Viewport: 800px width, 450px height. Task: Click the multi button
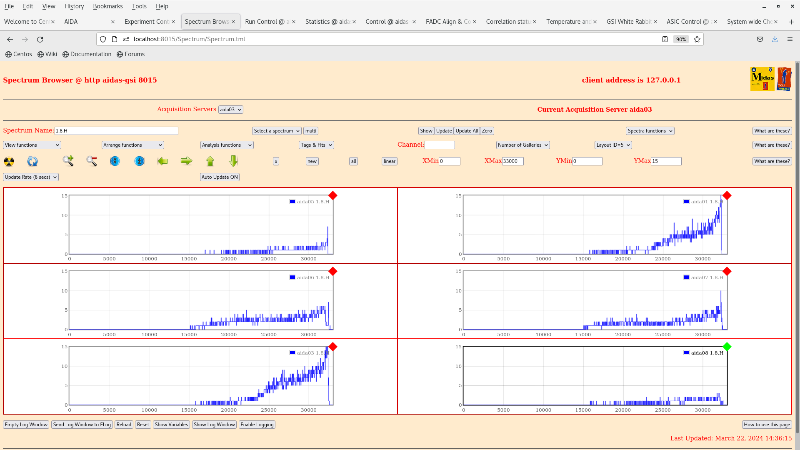(x=311, y=131)
